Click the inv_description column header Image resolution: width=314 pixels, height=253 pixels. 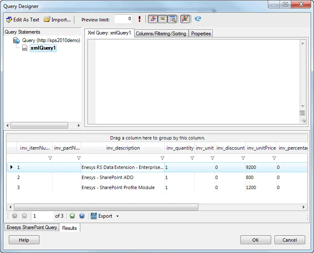[x=123, y=148]
